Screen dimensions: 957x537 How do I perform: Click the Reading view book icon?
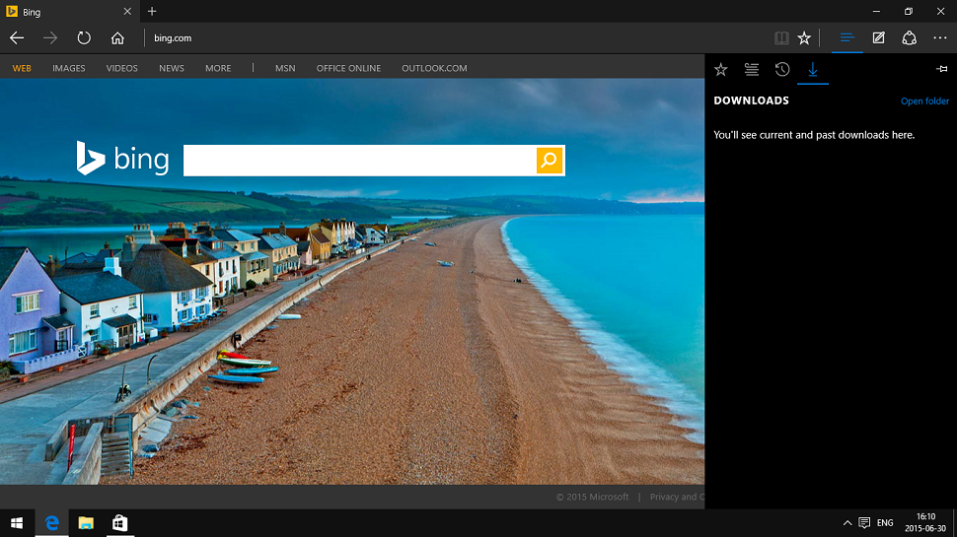pyautogui.click(x=781, y=37)
